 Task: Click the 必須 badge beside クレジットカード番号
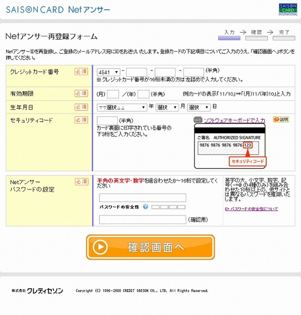81,71
